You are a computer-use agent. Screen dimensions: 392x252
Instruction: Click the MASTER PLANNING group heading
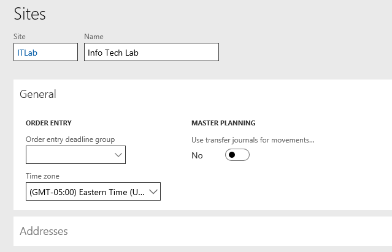223,123
